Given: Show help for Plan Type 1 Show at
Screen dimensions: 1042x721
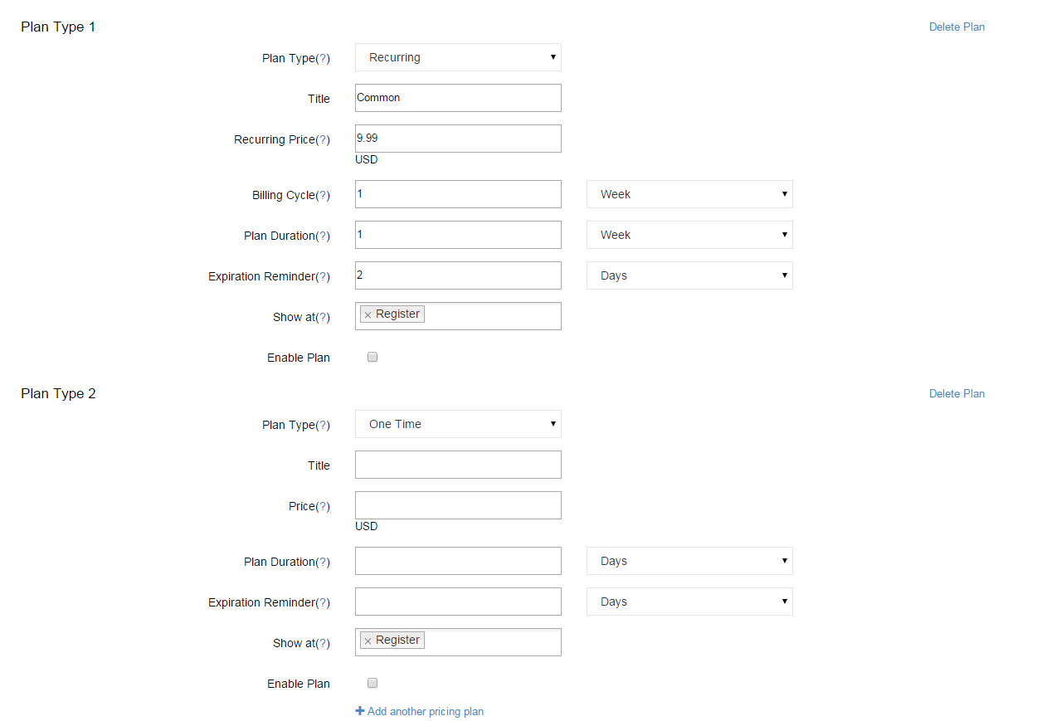Looking at the screenshot, I should 323,317.
